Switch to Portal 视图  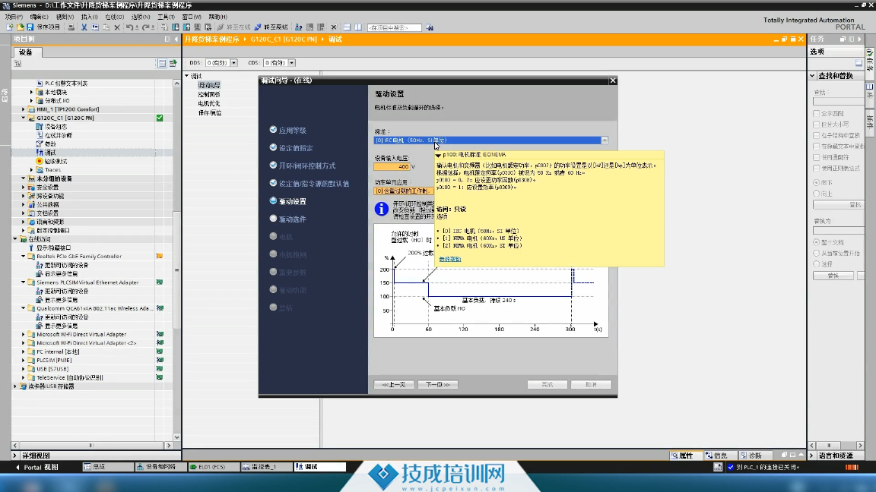36,467
